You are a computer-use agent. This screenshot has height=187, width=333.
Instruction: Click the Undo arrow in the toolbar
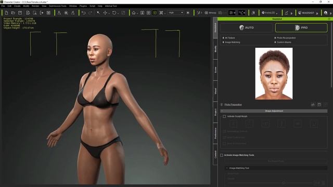[x=83, y=13]
